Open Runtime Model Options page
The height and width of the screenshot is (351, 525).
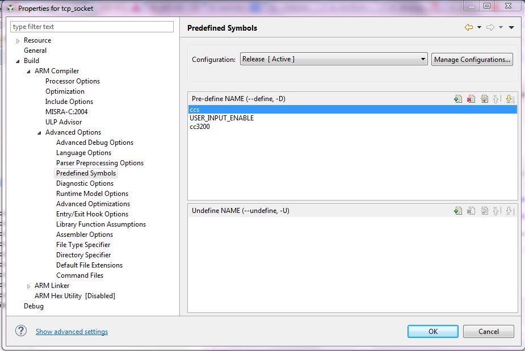click(x=92, y=194)
